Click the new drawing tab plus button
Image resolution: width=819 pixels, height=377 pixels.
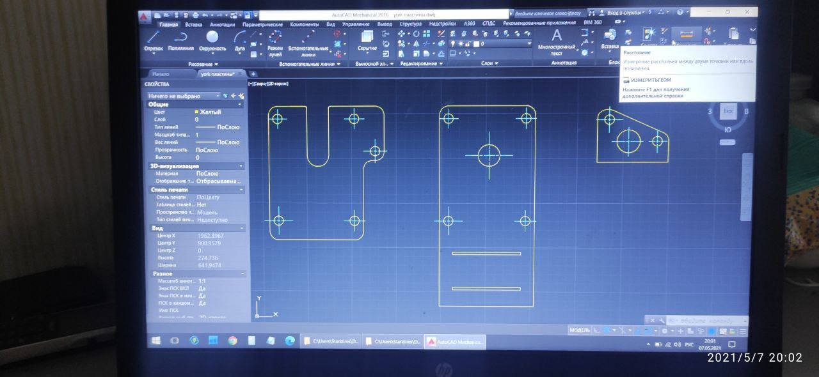253,74
